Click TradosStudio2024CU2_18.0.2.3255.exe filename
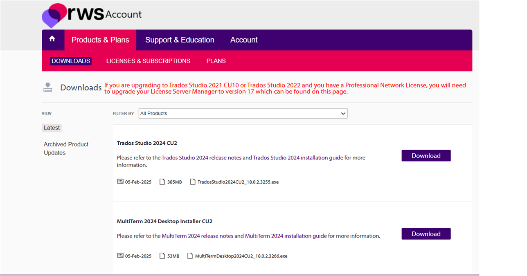Screen dimensions: 527x276 238,182
